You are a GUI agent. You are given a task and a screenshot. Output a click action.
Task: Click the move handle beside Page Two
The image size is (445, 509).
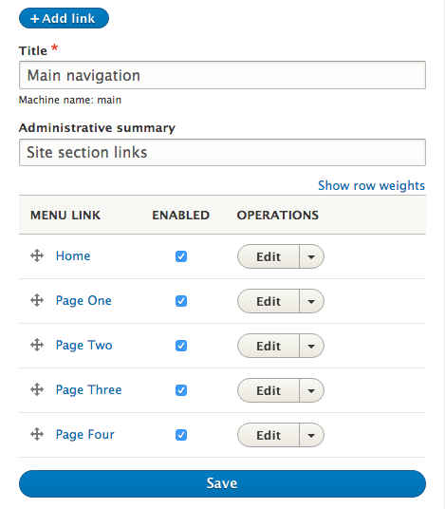[37, 345]
